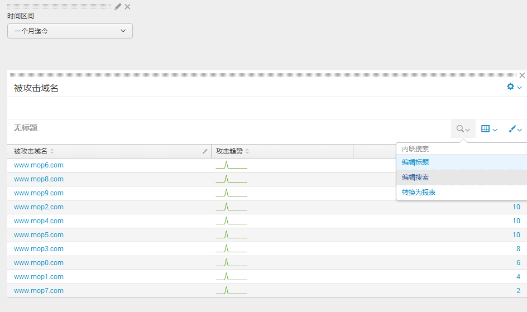Open the table visualization type icon

[488, 129]
